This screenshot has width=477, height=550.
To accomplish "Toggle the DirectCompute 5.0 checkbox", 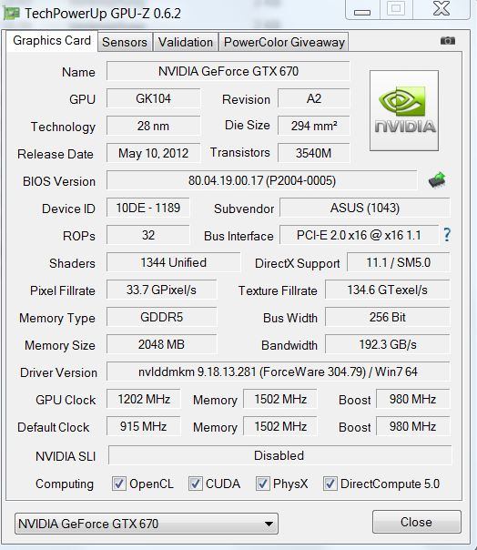I will click(330, 484).
